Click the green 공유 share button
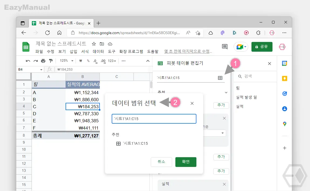This screenshot has height=191, width=310. coord(262,47)
